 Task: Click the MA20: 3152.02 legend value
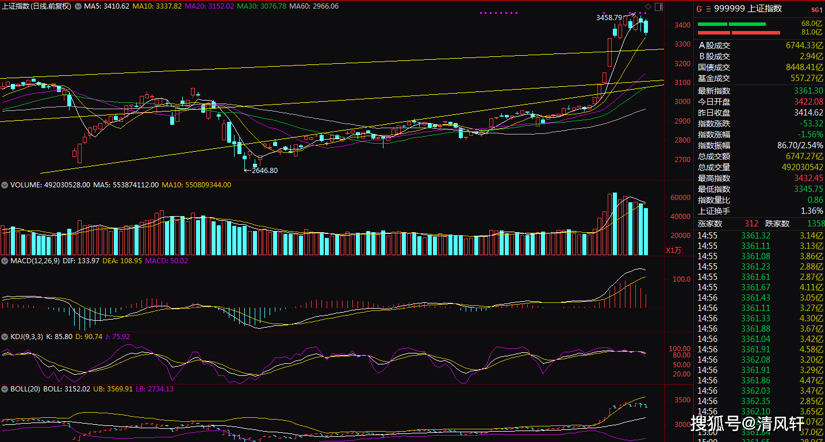(210, 6)
